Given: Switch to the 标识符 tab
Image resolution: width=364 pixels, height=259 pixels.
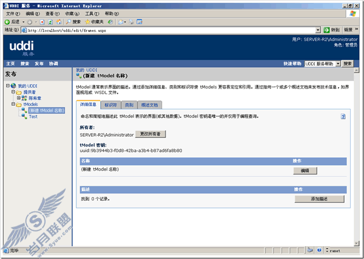Looking at the screenshot, I should (110, 105).
